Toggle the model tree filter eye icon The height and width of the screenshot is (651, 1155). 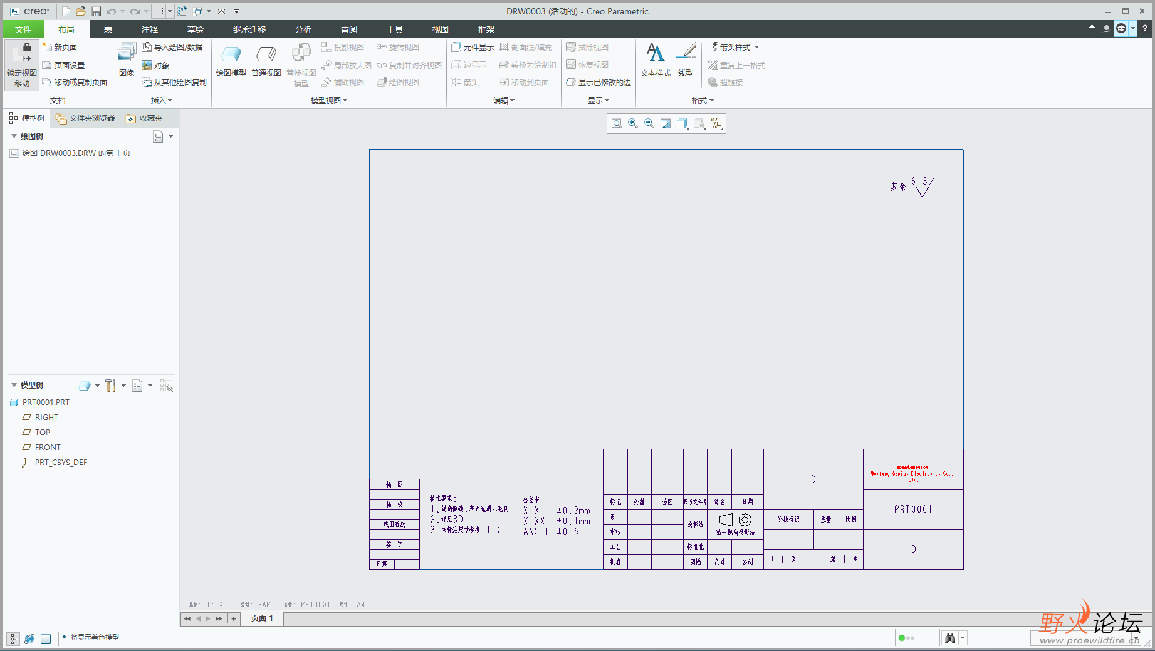tap(166, 386)
